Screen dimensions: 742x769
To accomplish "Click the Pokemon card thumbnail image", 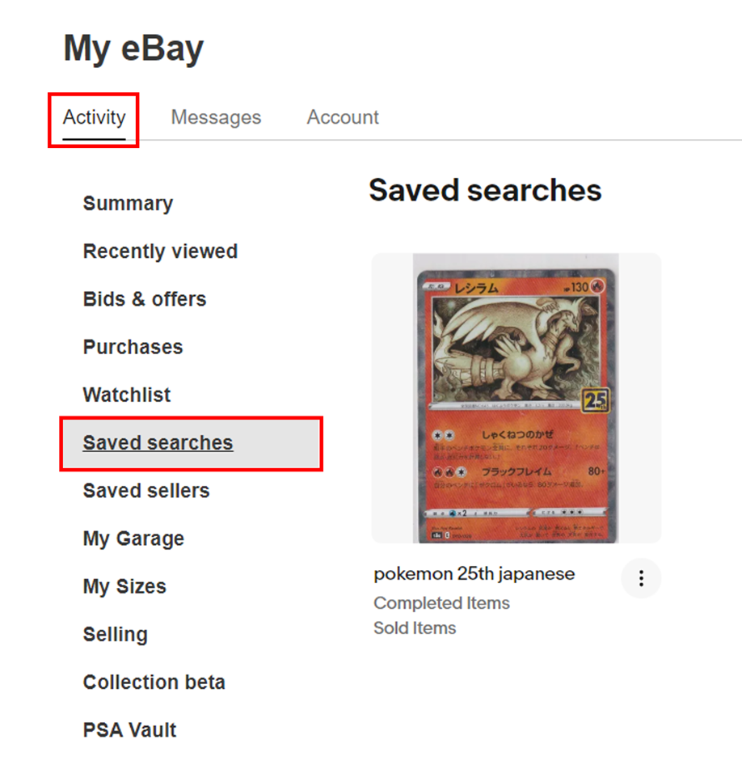I will 516,399.
